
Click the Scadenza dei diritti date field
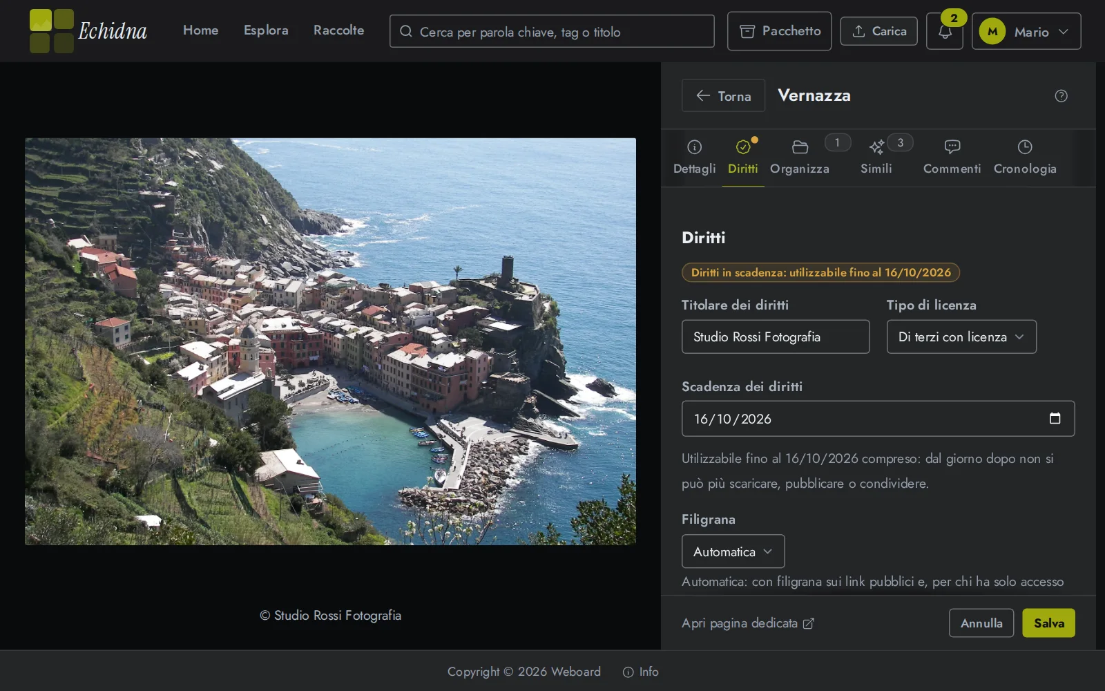tap(878, 419)
